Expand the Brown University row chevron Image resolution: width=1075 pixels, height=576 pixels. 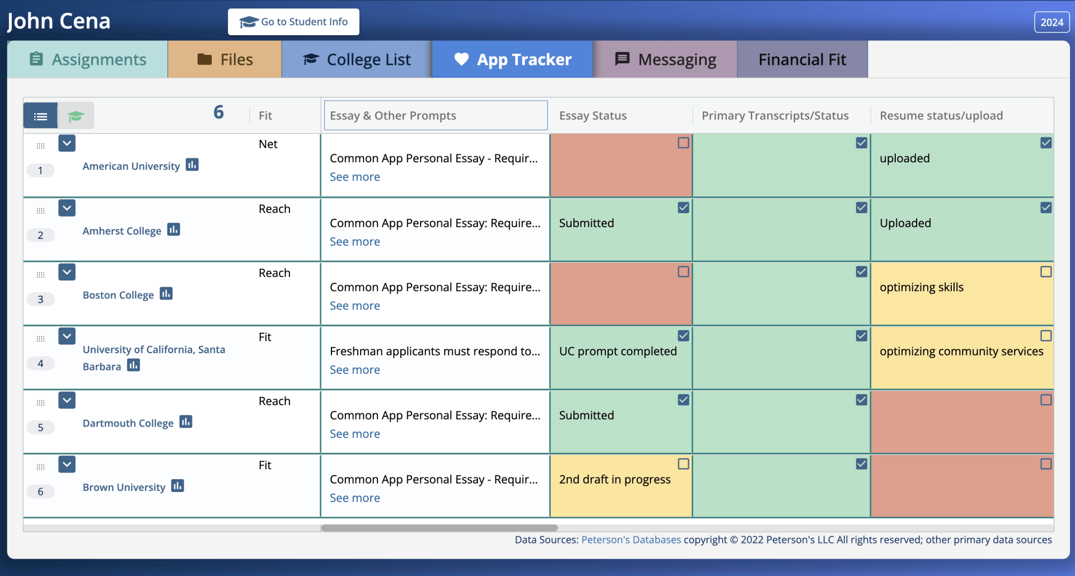(x=67, y=465)
